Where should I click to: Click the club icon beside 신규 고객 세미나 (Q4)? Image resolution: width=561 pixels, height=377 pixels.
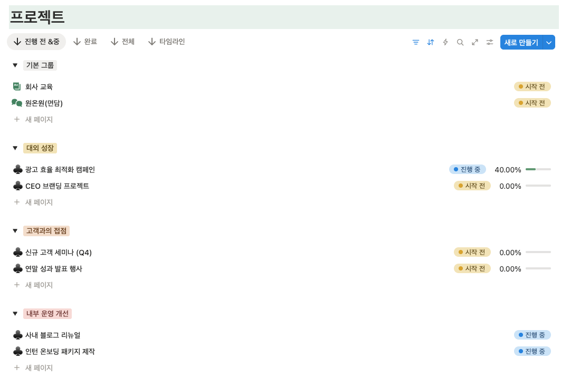[18, 252]
